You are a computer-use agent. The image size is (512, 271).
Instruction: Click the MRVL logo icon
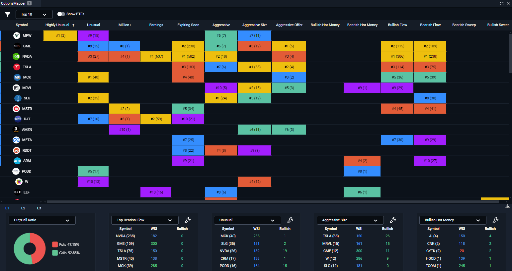(x=16, y=88)
